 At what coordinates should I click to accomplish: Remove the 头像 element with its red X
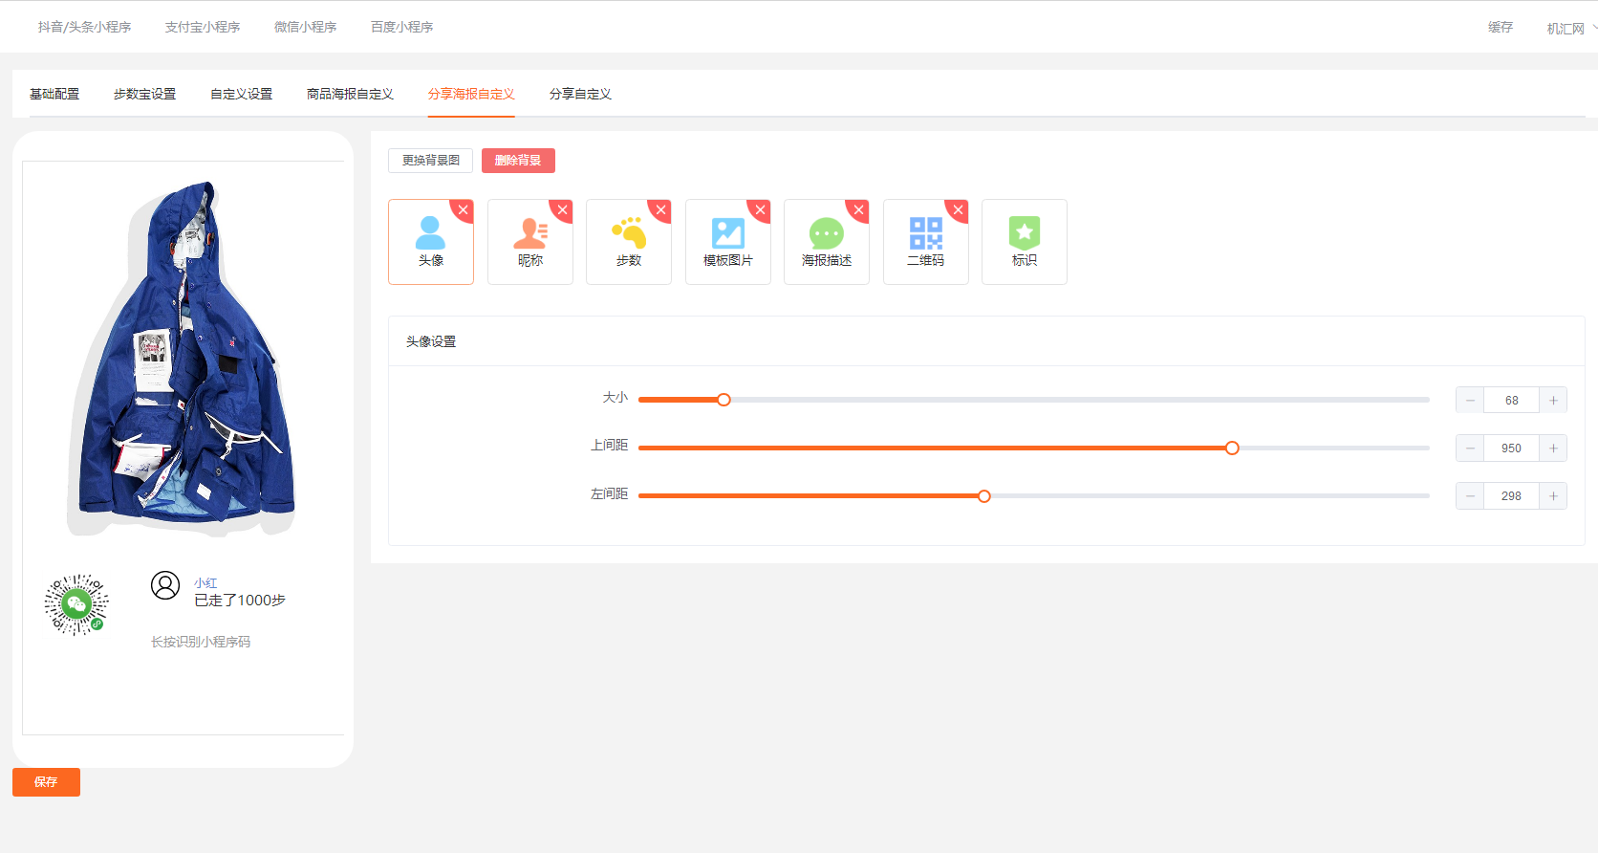coord(464,209)
